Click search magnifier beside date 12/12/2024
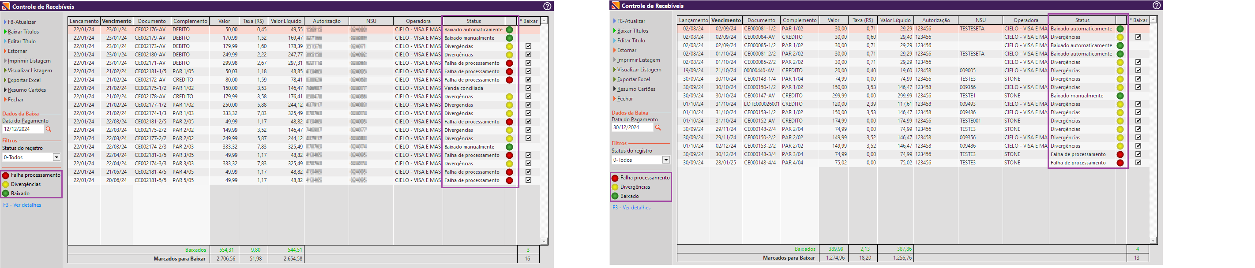The image size is (1255, 268). [48, 130]
